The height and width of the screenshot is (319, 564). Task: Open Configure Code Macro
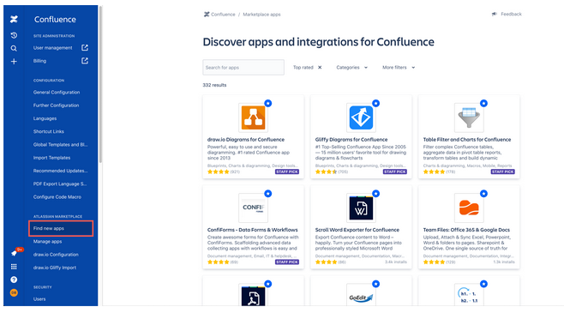pyautogui.click(x=57, y=197)
